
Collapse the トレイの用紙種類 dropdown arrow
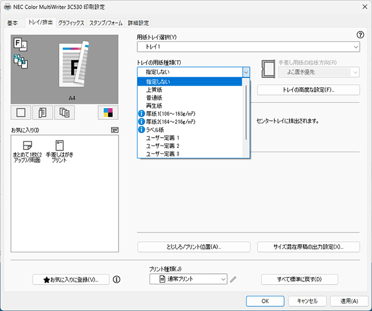(246, 72)
